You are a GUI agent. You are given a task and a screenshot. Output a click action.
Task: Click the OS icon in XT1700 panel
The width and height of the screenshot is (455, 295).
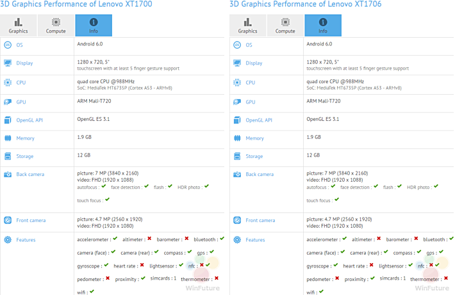(x=8, y=45)
